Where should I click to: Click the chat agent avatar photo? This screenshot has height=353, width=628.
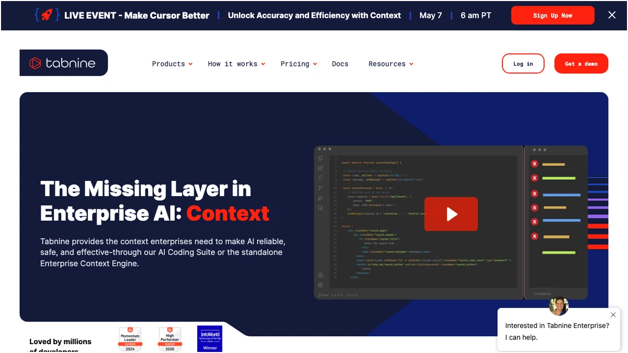coord(558,306)
